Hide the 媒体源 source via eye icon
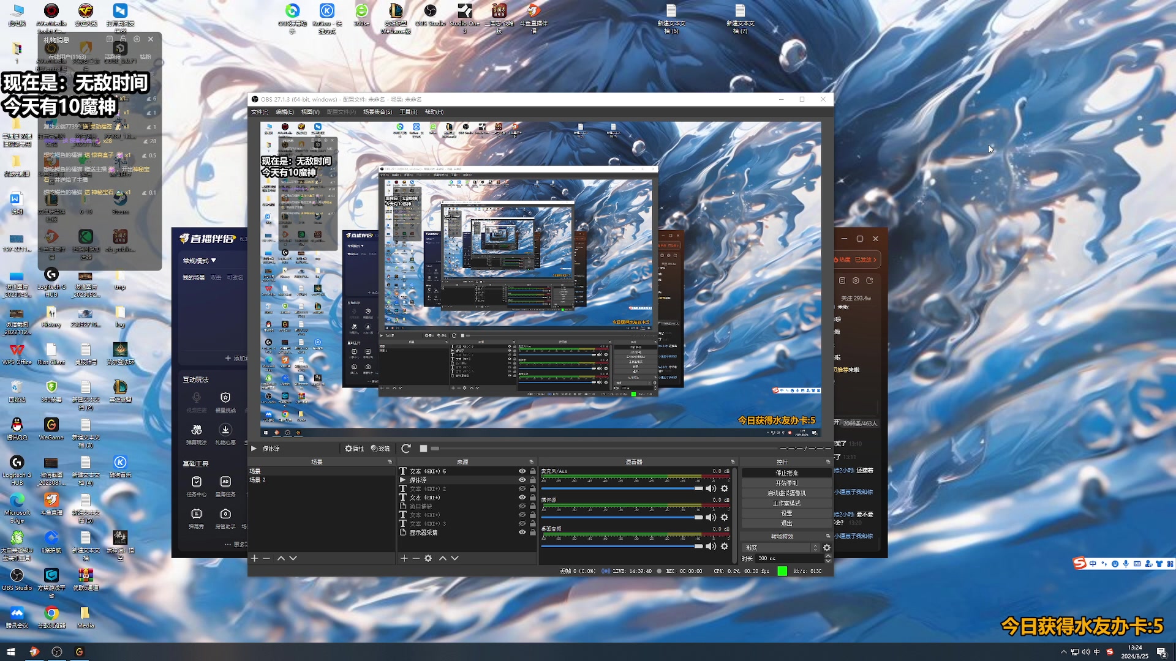The height and width of the screenshot is (661, 1176). pyautogui.click(x=522, y=480)
